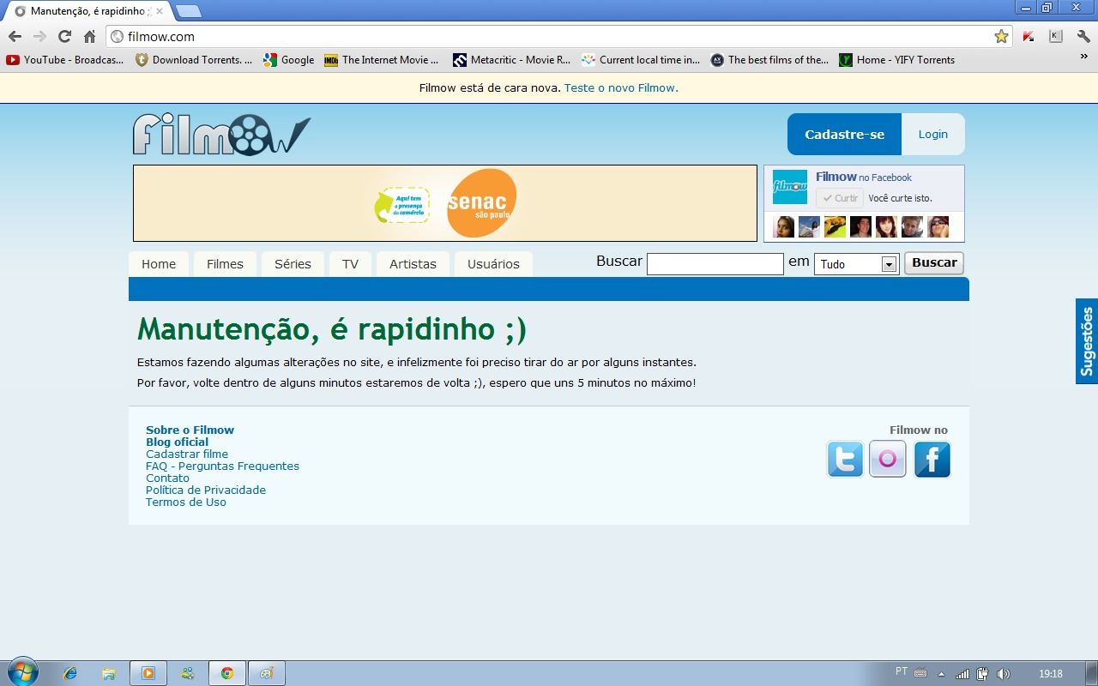Open Filmow's Orkut icon
Viewport: 1098px width, 686px height.
coord(888,459)
